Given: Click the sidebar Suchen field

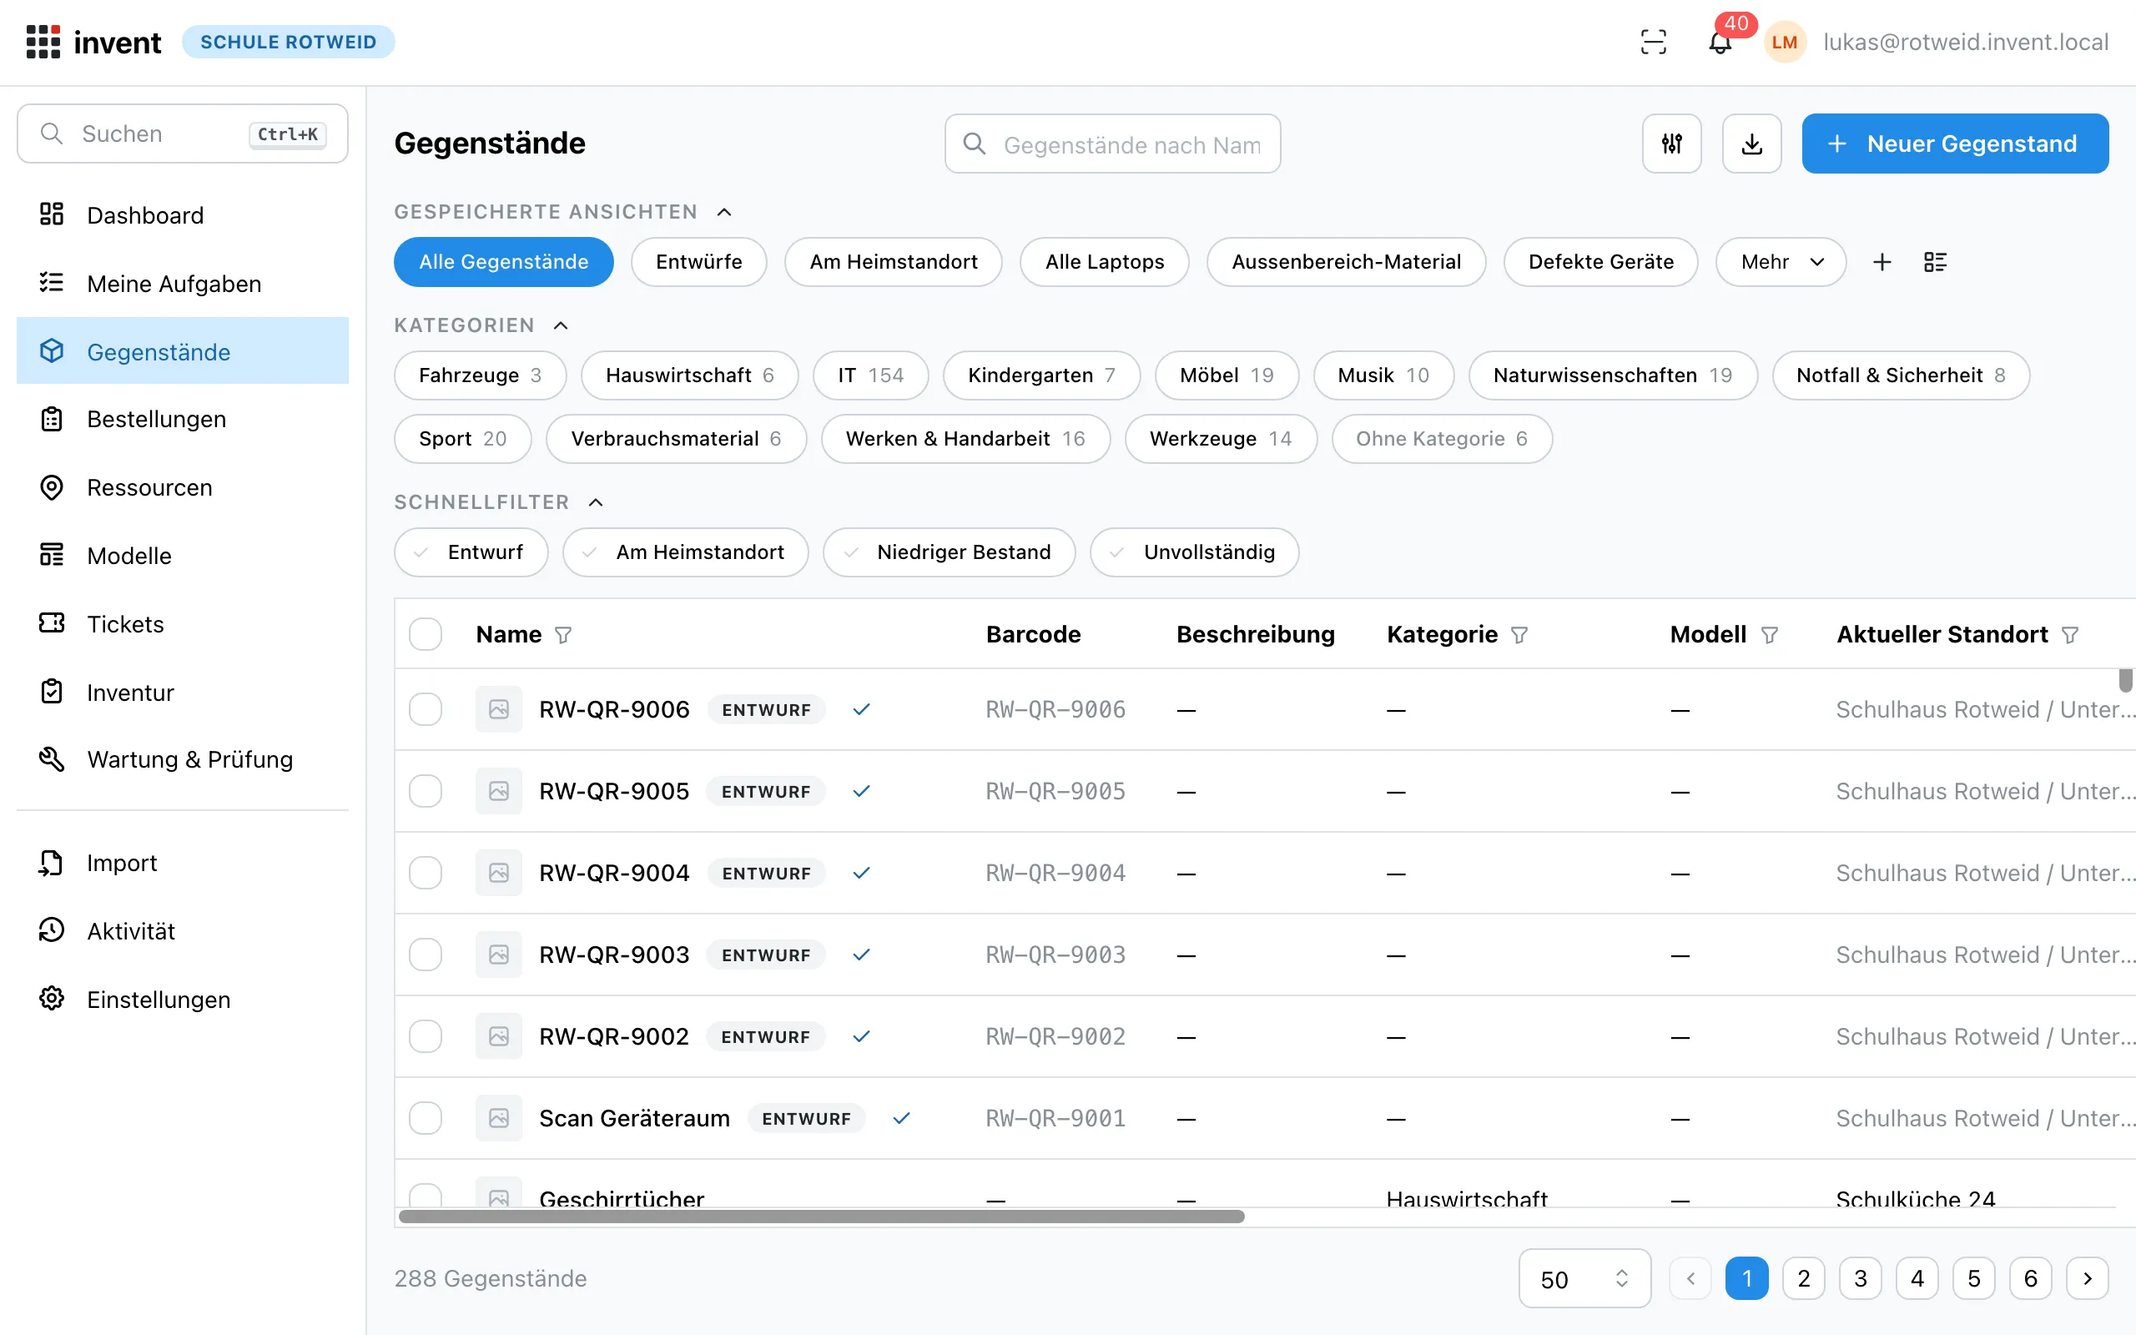Looking at the screenshot, I should 183,133.
